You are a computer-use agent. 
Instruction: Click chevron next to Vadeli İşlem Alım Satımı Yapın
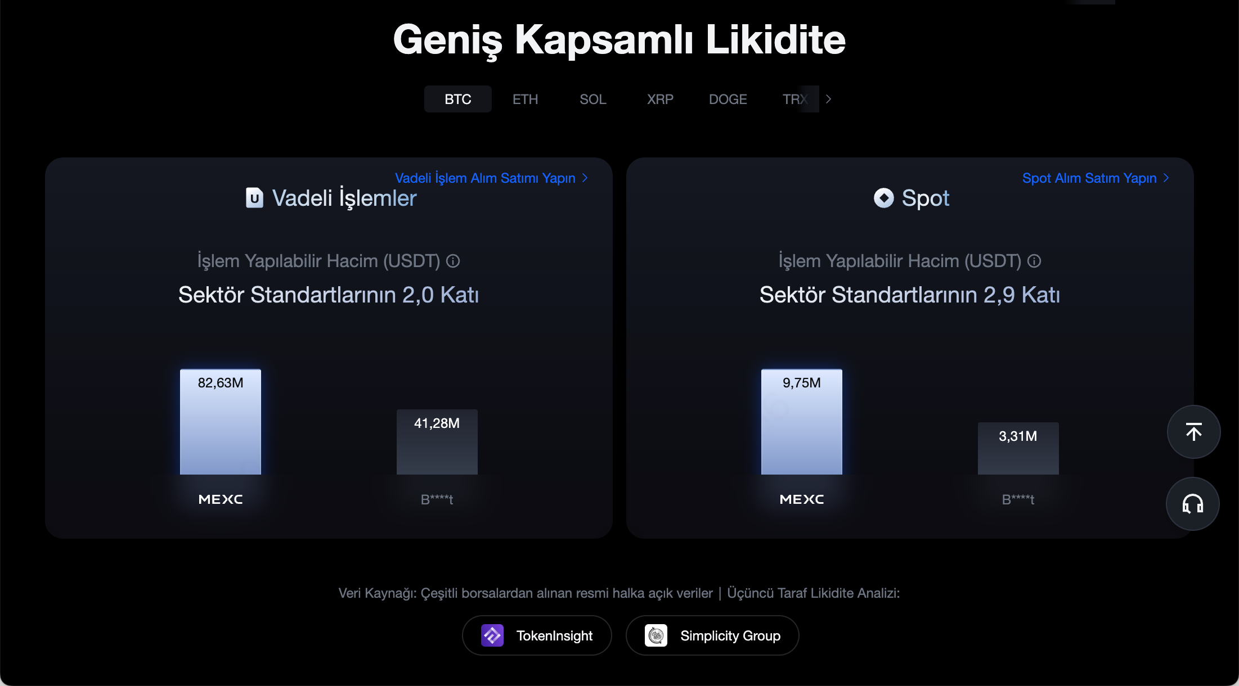click(585, 178)
